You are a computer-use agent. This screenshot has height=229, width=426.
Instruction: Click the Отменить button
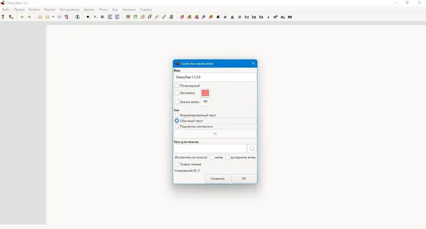coord(218,178)
